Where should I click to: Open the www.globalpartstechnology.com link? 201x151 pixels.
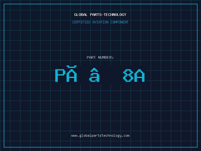coord(100,136)
